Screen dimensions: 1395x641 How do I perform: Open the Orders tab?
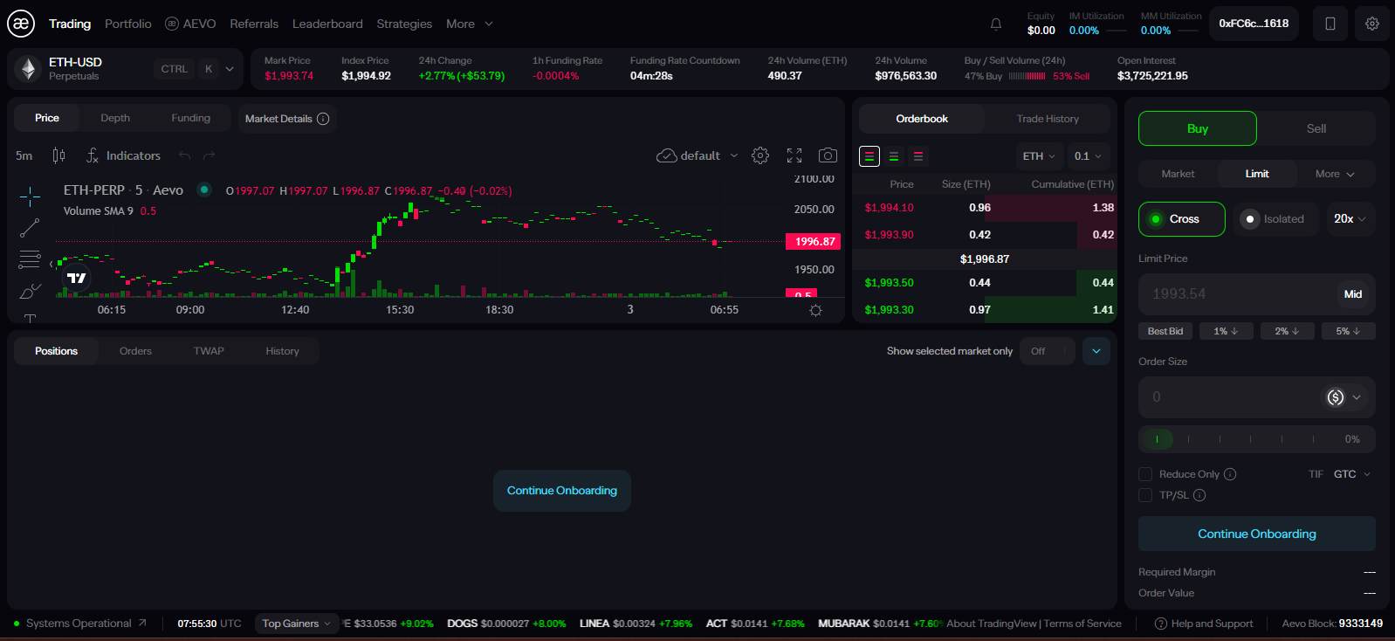135,351
